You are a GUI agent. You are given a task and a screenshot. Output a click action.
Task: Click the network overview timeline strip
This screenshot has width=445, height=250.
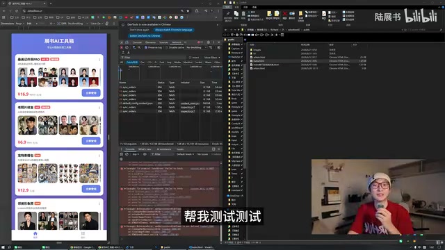tap(170, 72)
